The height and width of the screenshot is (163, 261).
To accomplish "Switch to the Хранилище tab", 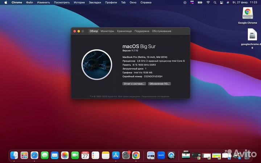I will (124, 31).
